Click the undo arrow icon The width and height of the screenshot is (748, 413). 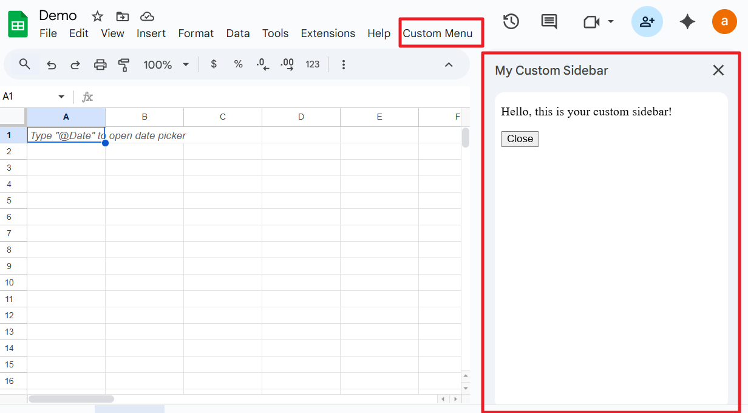pos(52,65)
